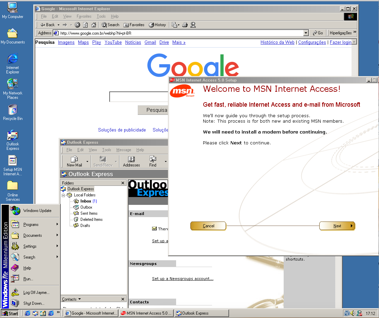Open the Gmail link on the Google page

[x=150, y=42]
